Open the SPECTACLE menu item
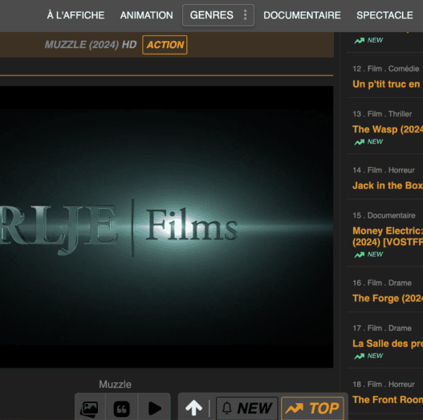 [x=384, y=15]
